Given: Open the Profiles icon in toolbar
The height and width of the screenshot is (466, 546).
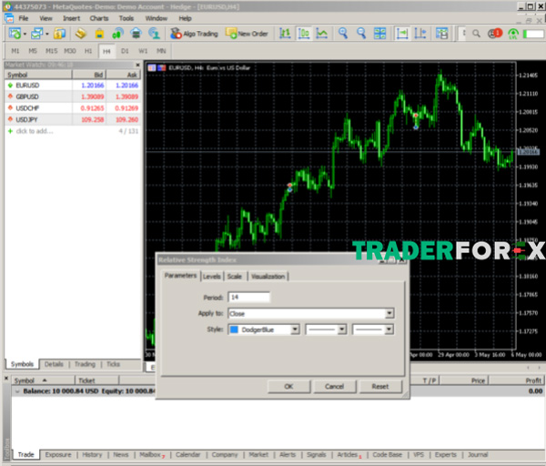Looking at the screenshot, I should (x=36, y=34).
